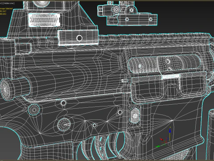Select the red X-axis arrow of the gizmo
The width and height of the screenshot is (214, 161).
[162, 140]
